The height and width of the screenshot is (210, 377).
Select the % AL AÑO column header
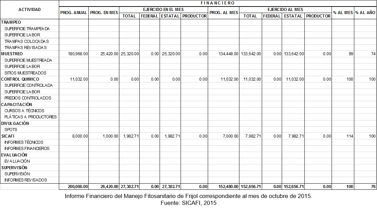click(x=365, y=13)
